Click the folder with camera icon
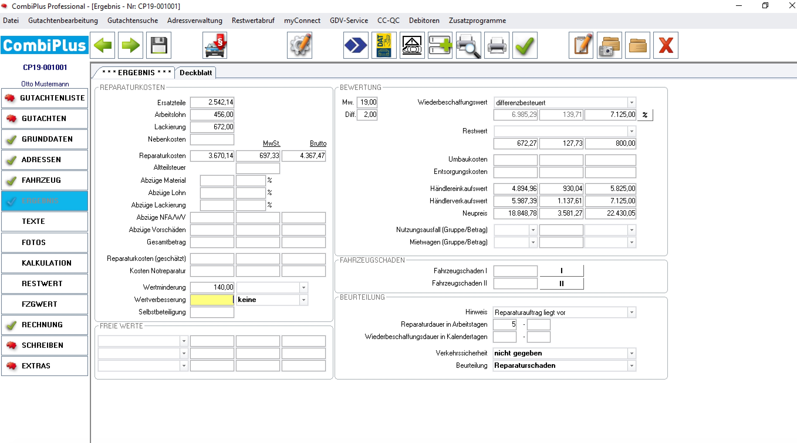Image resolution: width=797 pixels, height=443 pixels. pos(609,45)
